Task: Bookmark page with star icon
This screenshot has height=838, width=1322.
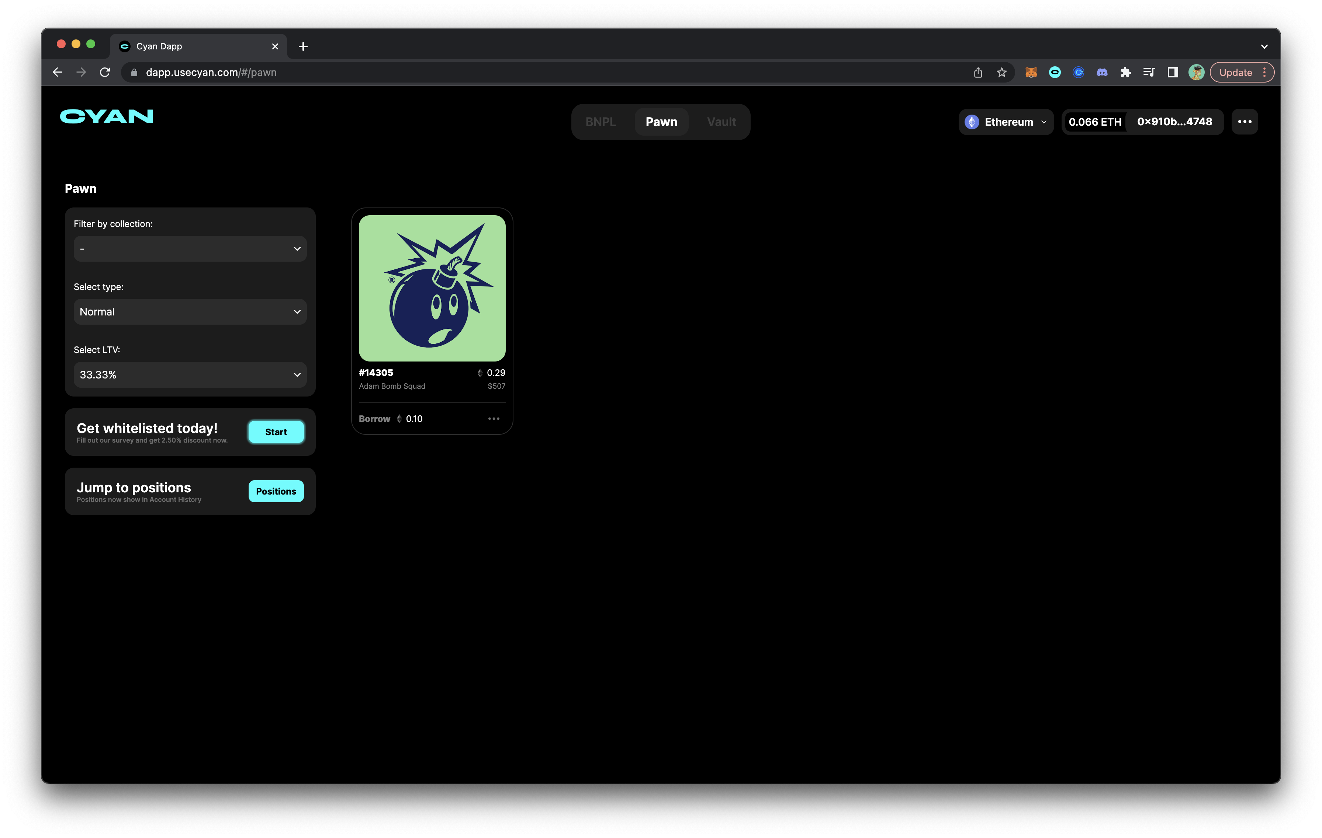Action: click(1001, 72)
